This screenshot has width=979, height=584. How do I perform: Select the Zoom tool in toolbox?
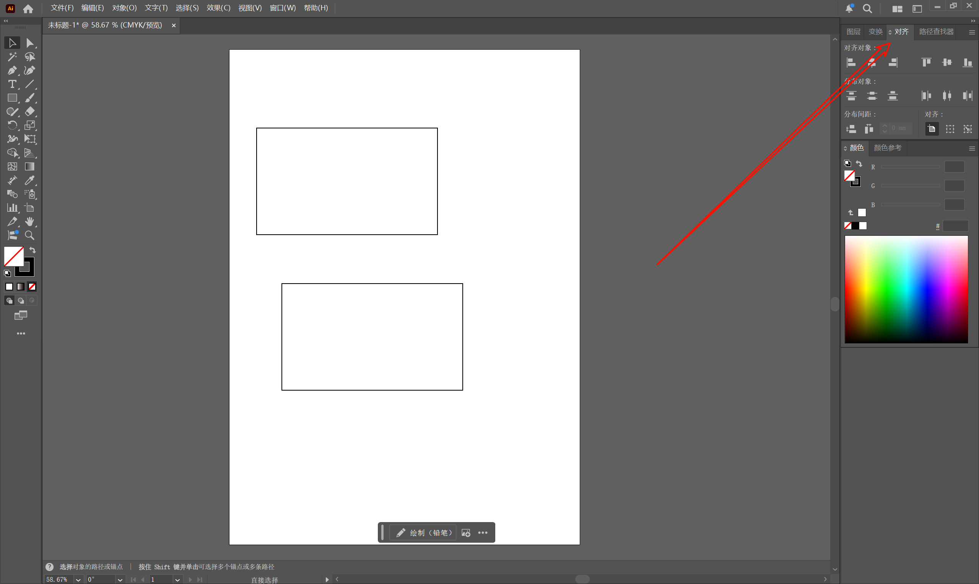point(29,235)
